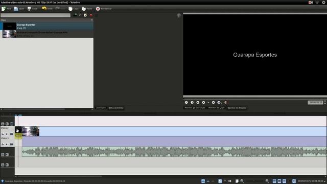Mute the bottom audio track
327x184 pixels.
pyautogui.click(x=7, y=165)
